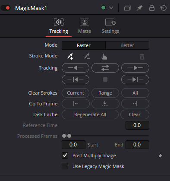The image size is (170, 181).
Task: Open the Matte tab
Action: coord(85,26)
